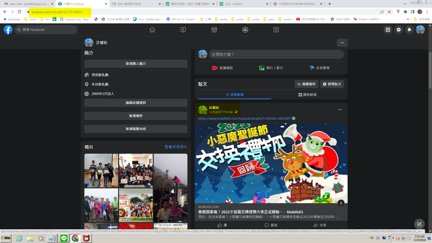Screen dimensions: 432x243
Task: Open the manage posts gear button
Action: pyautogui.click(x=332, y=84)
